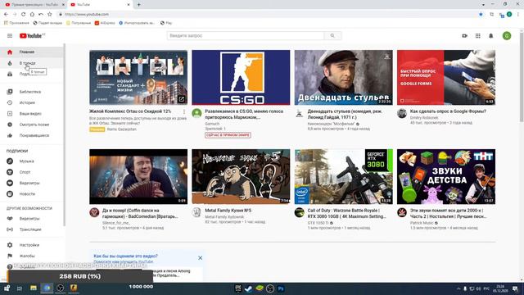Screen dimensions: 524x295
Task: Open the Call of Duty video channel avatar
Action: pos(300,212)
